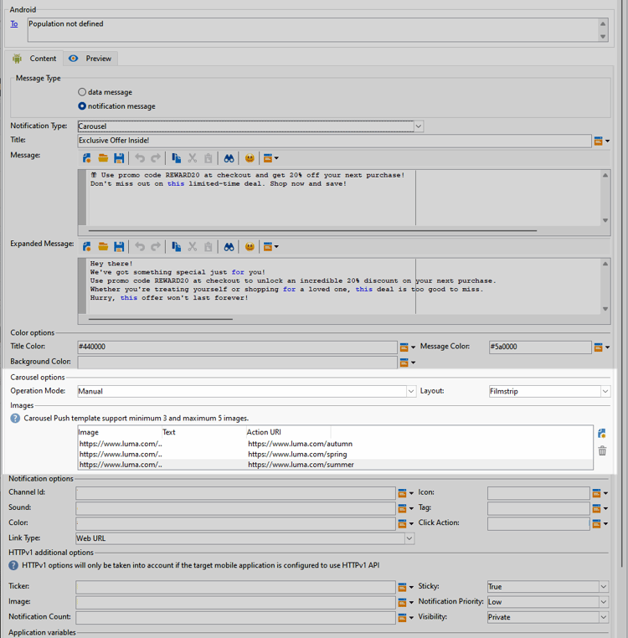Click the Copy icon in Message toolbar

pos(176,158)
